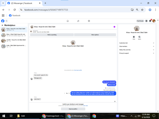
Task: Close the Messenger | Facebook tab
Action: (x=40, y=3)
